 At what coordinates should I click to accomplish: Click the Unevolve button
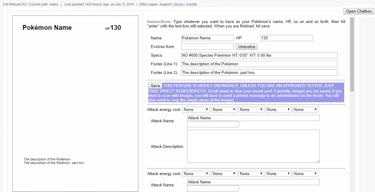[x=246, y=47]
